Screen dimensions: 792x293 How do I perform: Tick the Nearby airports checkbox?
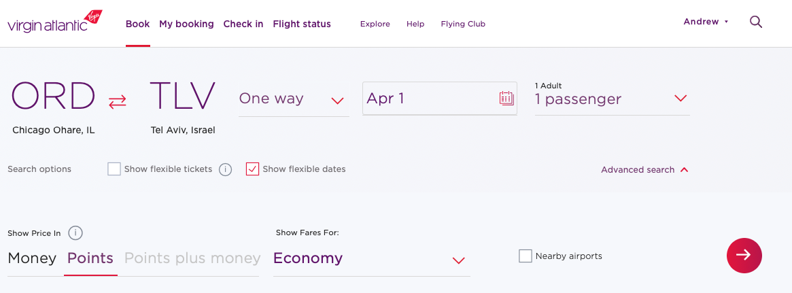[x=526, y=256]
